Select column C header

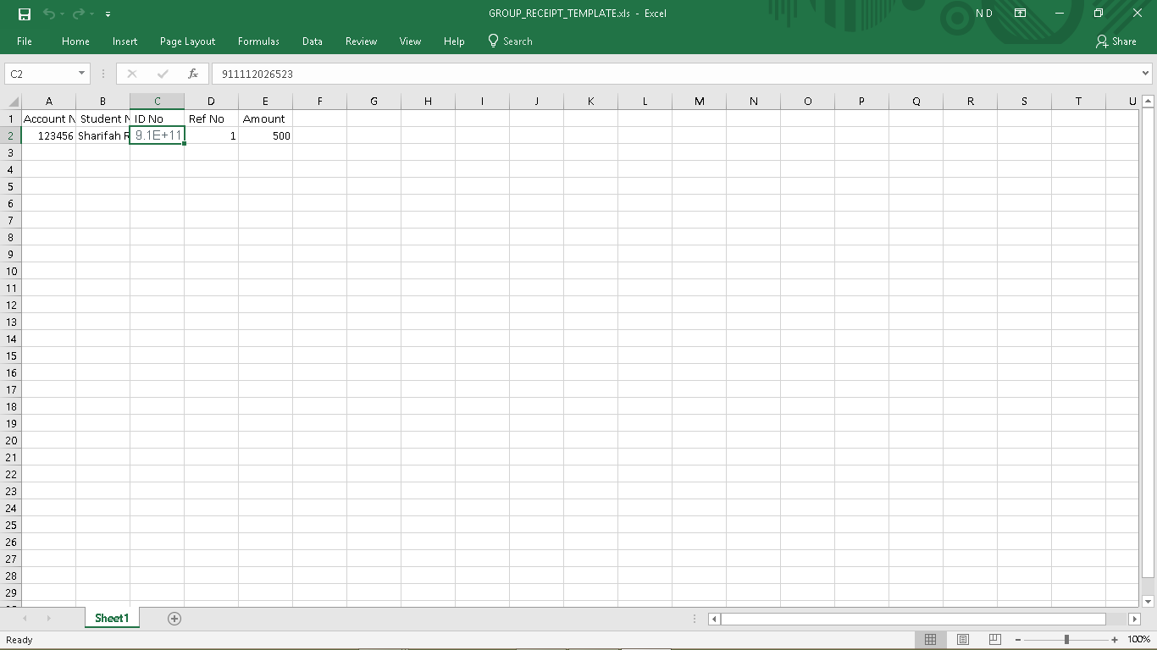tap(157, 102)
